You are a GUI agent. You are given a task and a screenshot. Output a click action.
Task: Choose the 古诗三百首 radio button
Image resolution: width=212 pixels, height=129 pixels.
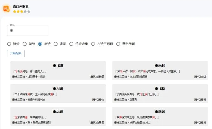pos(93,44)
